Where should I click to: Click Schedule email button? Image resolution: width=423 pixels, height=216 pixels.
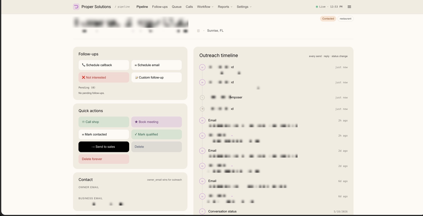[x=157, y=65]
